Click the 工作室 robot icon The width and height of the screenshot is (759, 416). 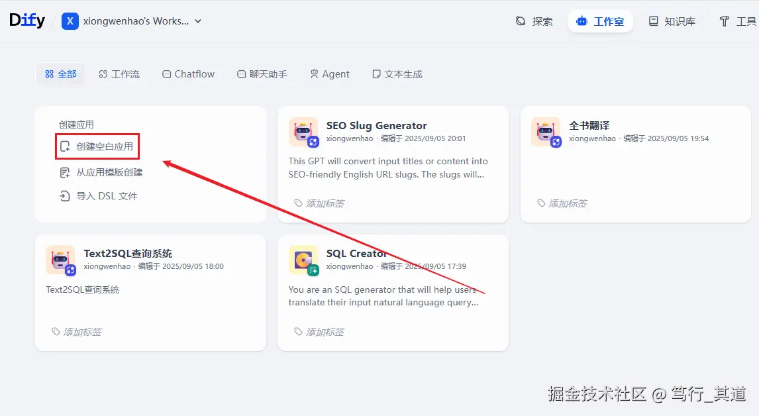click(x=582, y=21)
